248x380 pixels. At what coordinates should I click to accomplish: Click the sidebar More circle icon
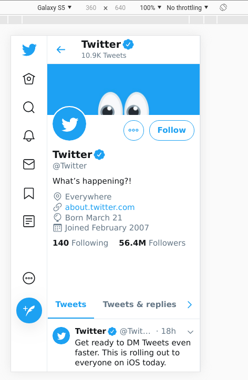(29, 278)
